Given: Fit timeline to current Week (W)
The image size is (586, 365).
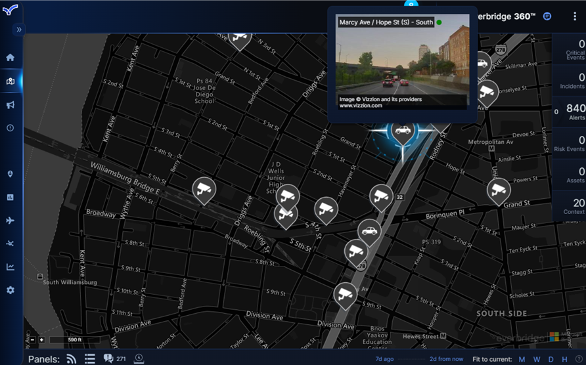Looking at the screenshot, I should pyautogui.click(x=537, y=359).
